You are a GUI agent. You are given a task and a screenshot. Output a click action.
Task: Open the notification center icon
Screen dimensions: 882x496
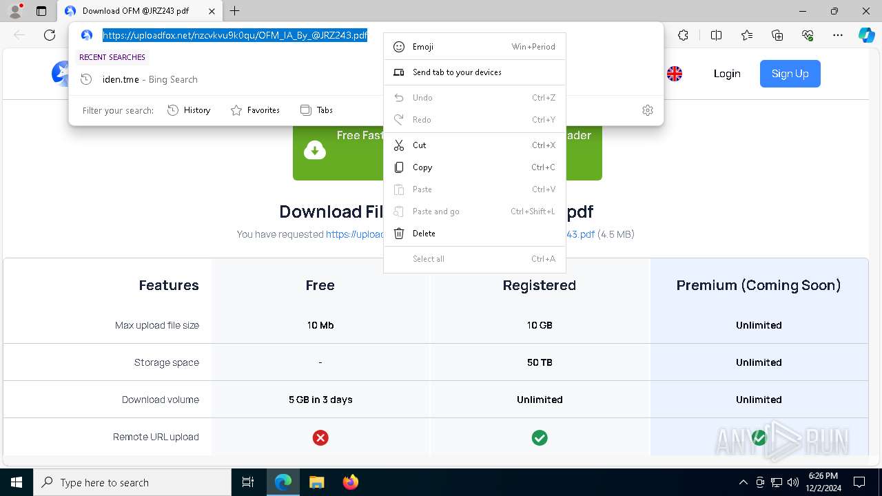pos(859,482)
